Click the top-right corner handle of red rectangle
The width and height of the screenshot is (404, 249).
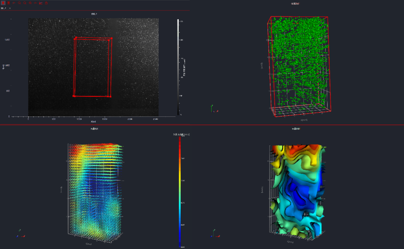point(111,38)
